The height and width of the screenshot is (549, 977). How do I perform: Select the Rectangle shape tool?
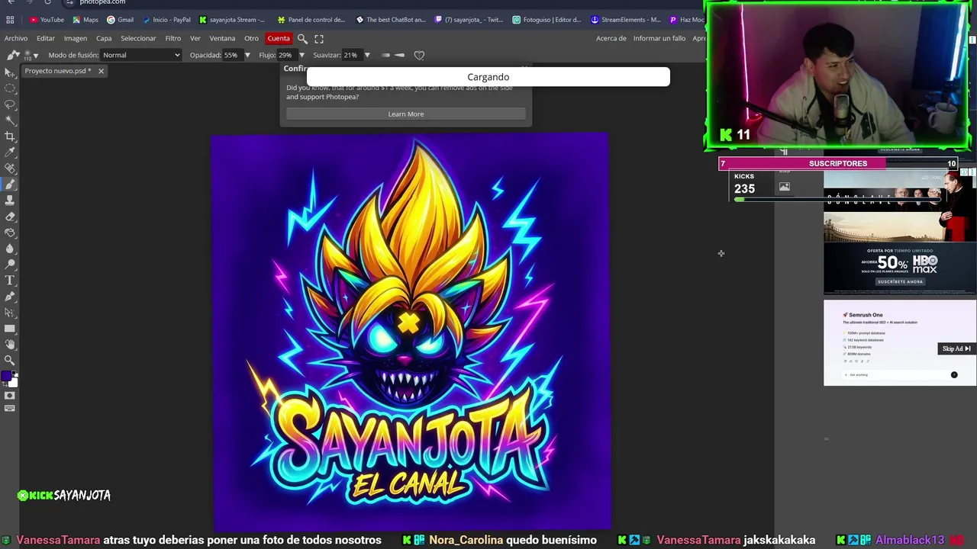tap(10, 328)
